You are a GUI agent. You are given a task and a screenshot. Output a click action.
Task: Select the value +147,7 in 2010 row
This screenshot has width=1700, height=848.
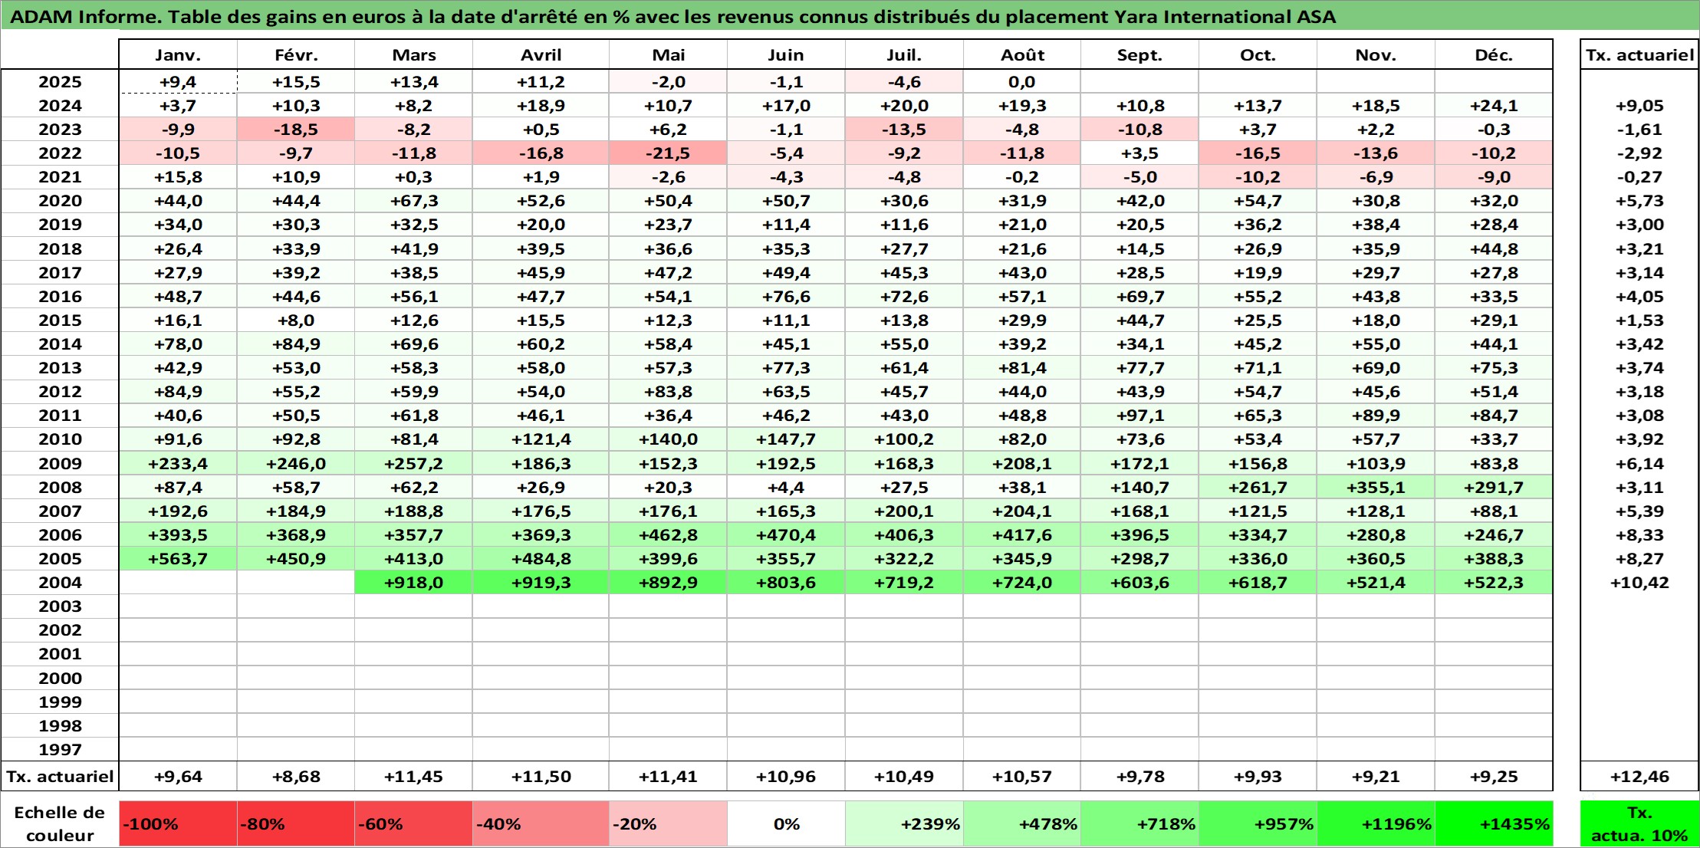pyautogui.click(x=786, y=439)
